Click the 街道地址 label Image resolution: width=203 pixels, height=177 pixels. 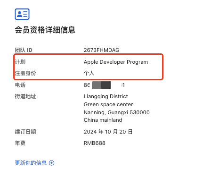(x=25, y=96)
